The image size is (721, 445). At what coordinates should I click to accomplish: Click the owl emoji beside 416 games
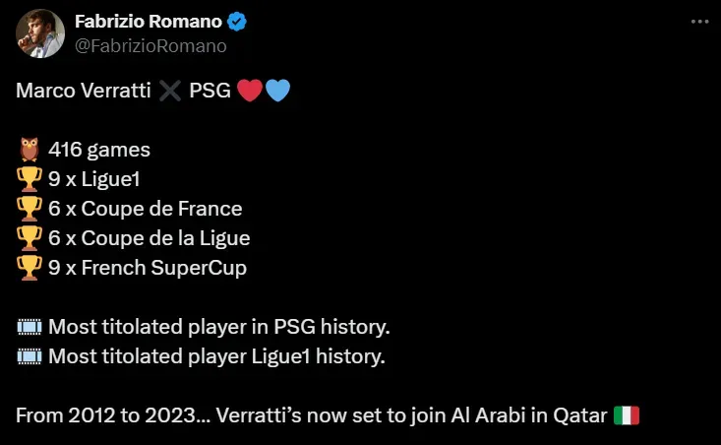(29, 151)
